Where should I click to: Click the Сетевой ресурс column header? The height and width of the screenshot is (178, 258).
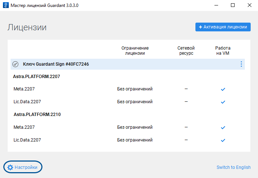[x=186, y=51]
